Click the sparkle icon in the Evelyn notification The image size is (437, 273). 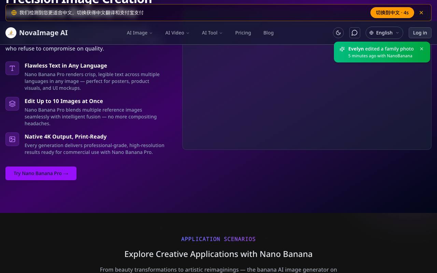click(342, 49)
